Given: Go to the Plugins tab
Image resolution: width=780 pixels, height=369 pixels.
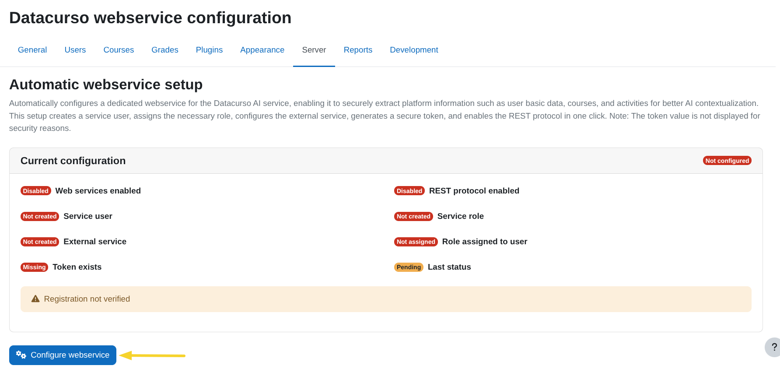Looking at the screenshot, I should (x=209, y=50).
